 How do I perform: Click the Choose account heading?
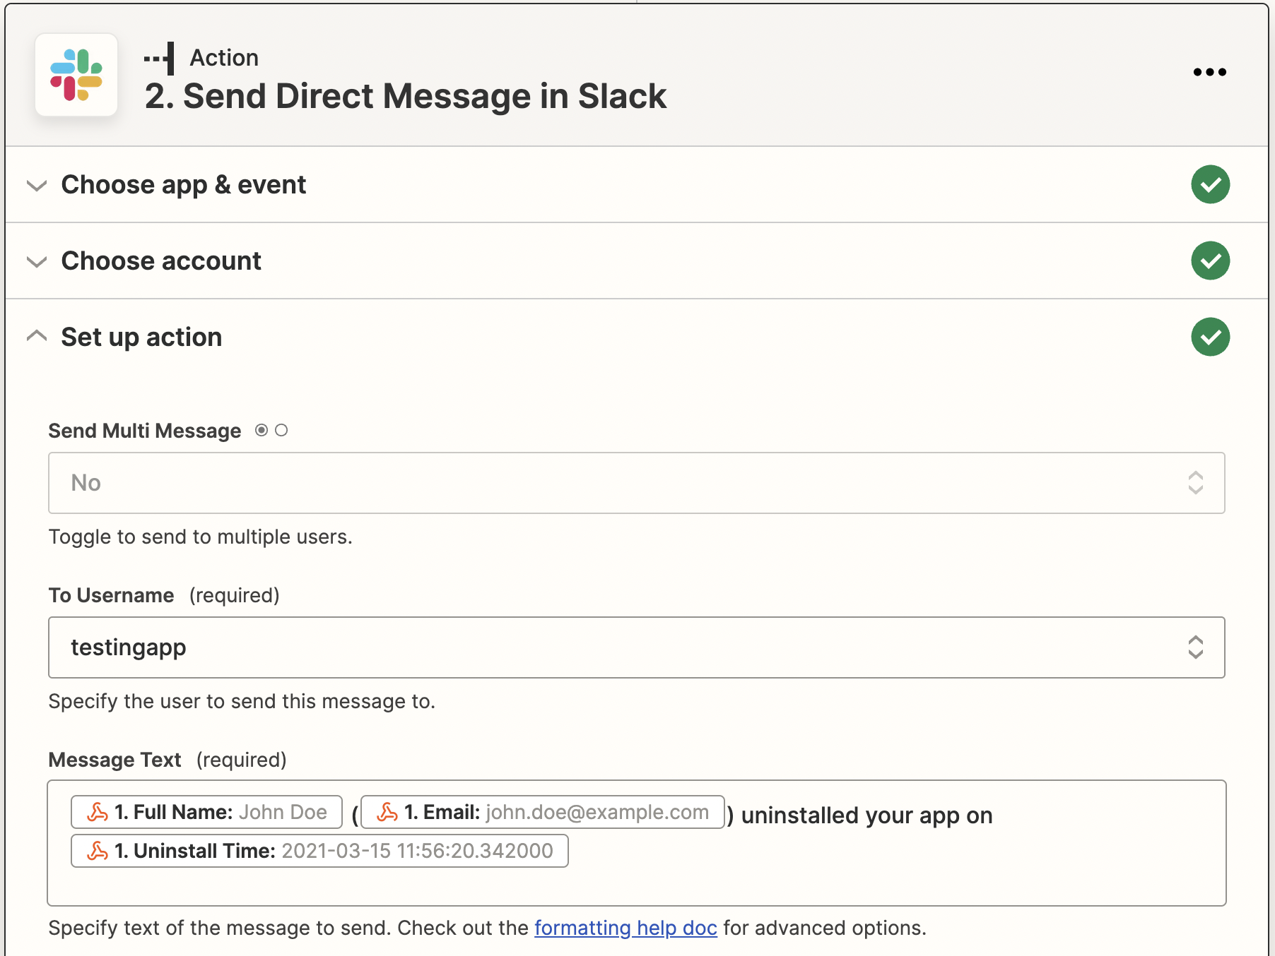(161, 261)
